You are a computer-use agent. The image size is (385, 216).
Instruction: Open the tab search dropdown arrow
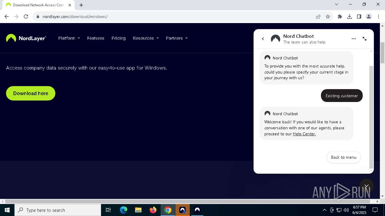pyautogui.click(x=337, y=4)
